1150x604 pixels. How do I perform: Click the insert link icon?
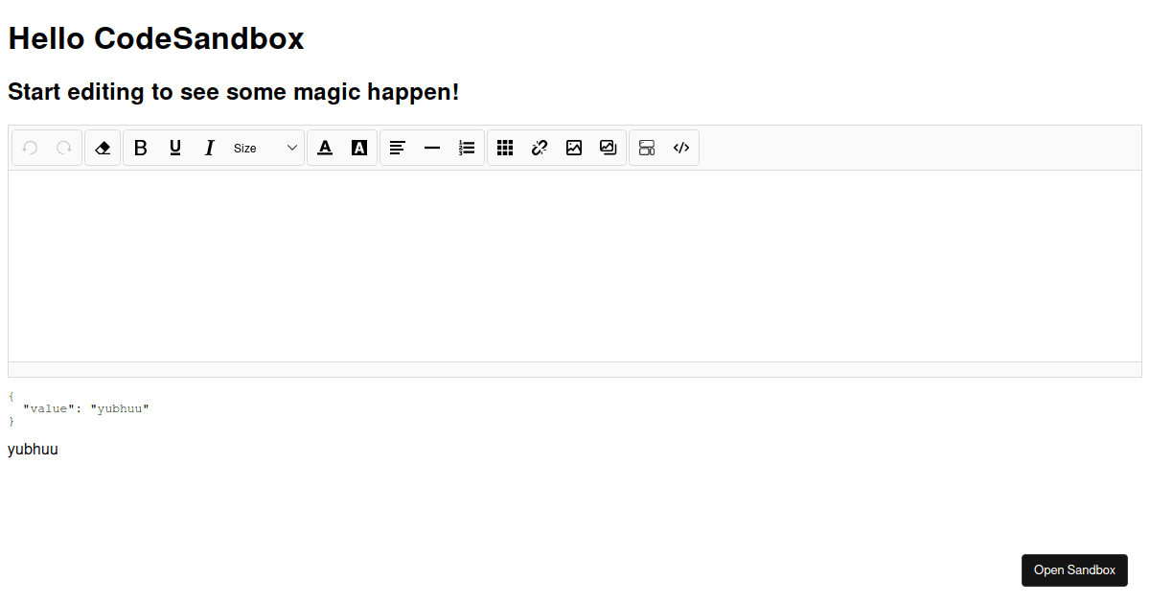(540, 148)
